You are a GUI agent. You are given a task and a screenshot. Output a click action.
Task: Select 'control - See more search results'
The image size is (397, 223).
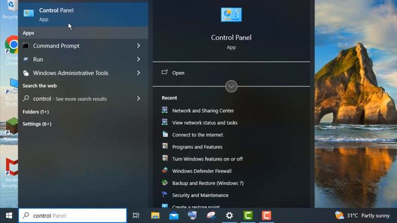83,98
